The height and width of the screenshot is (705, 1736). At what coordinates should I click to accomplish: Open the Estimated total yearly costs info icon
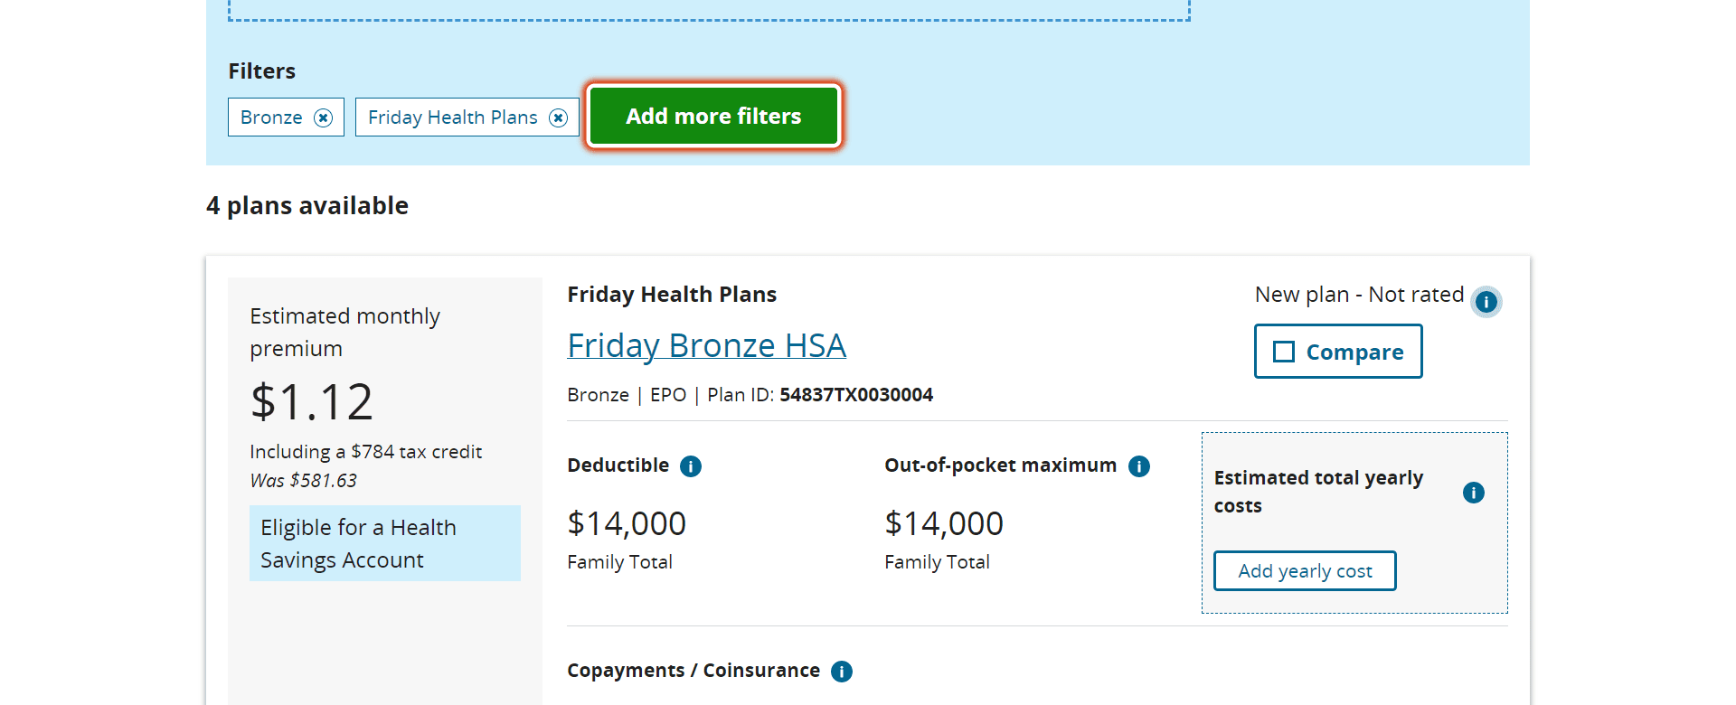point(1474,493)
